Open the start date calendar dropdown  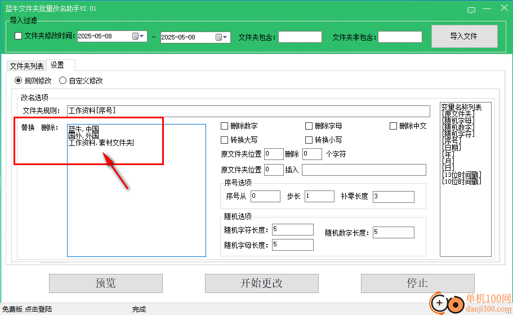tap(139, 36)
